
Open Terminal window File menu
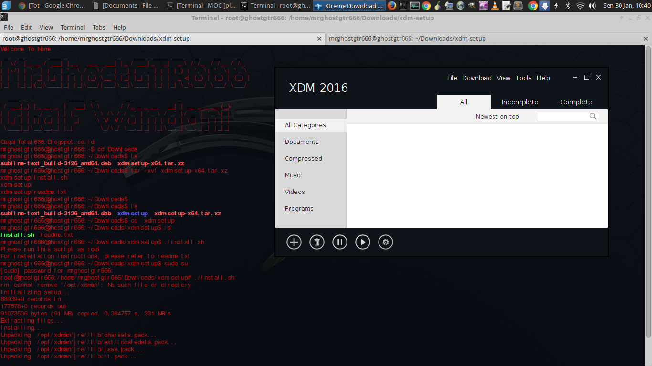tap(9, 27)
